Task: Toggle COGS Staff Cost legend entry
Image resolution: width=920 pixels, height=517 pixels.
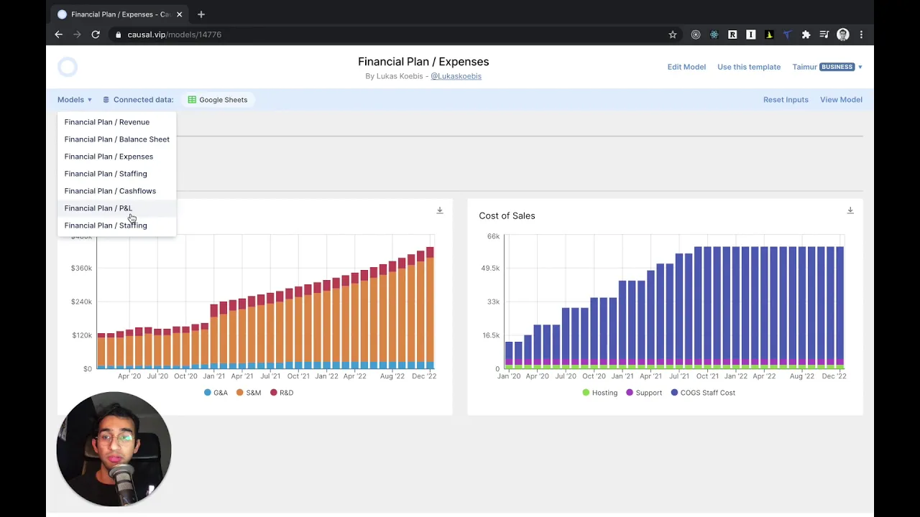Action: [x=703, y=393]
